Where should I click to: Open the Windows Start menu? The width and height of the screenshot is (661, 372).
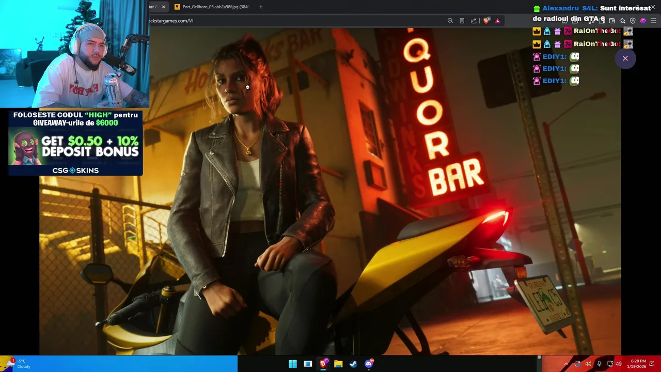point(293,364)
